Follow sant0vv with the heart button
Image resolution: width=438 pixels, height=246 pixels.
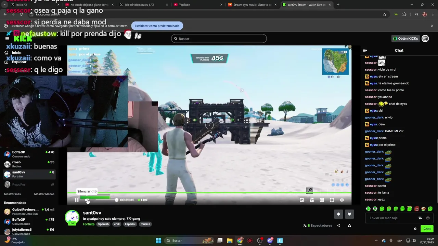pos(349,214)
